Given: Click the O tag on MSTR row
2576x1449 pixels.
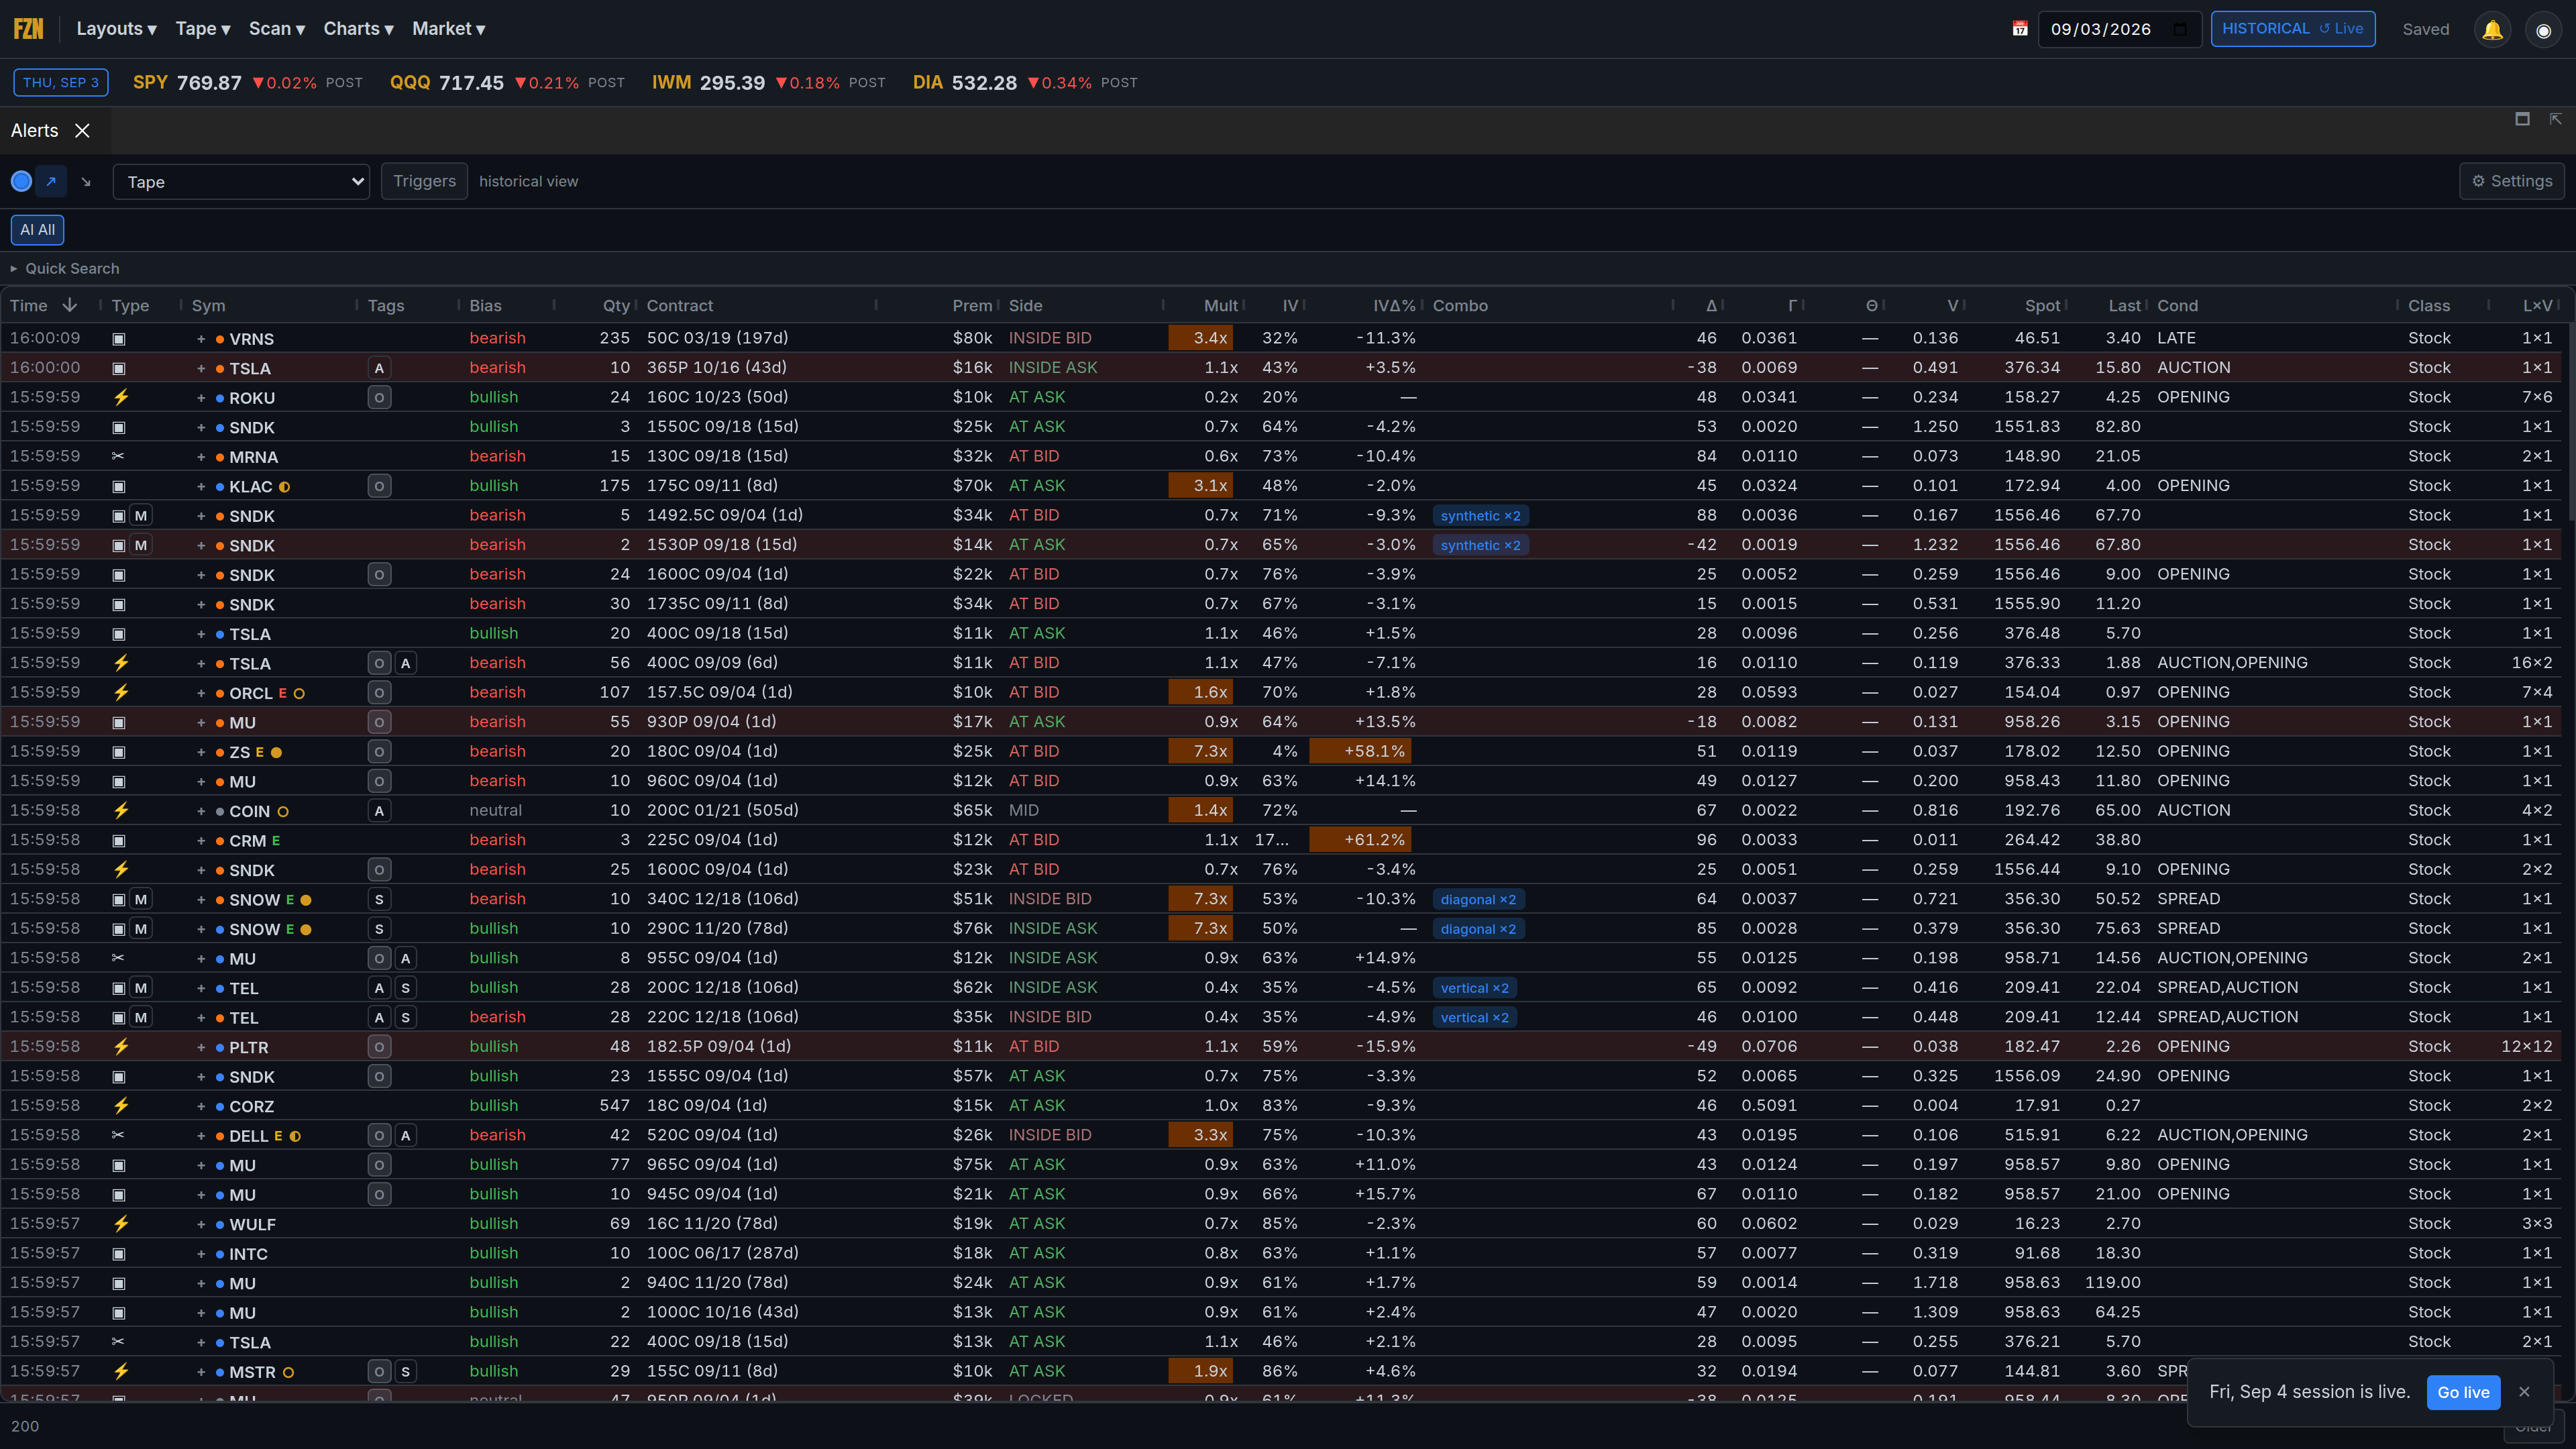Looking at the screenshot, I should [379, 1371].
